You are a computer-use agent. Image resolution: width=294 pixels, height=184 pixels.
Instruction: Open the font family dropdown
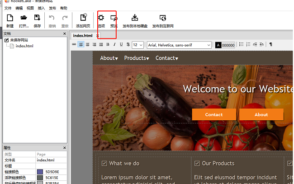pyautogui.click(x=179, y=45)
